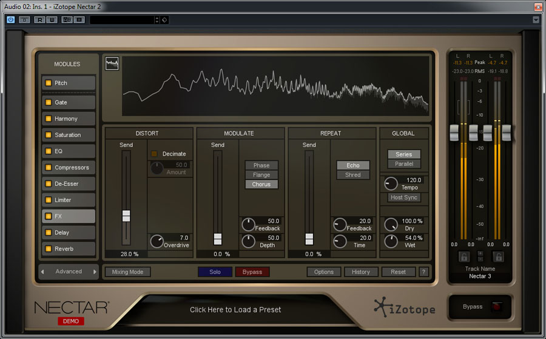Click the spectrum display icon
The image size is (546, 339).
point(112,64)
